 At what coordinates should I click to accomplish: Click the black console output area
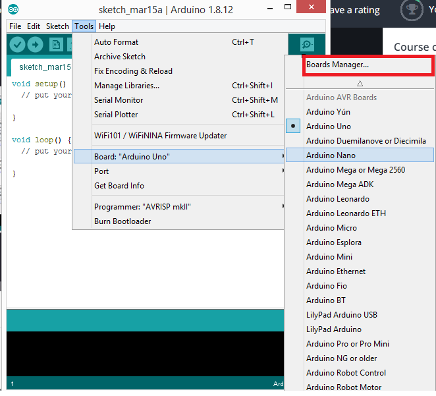click(x=145, y=353)
